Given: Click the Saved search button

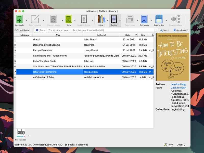Looking at the screenshot, I should click(181, 30).
